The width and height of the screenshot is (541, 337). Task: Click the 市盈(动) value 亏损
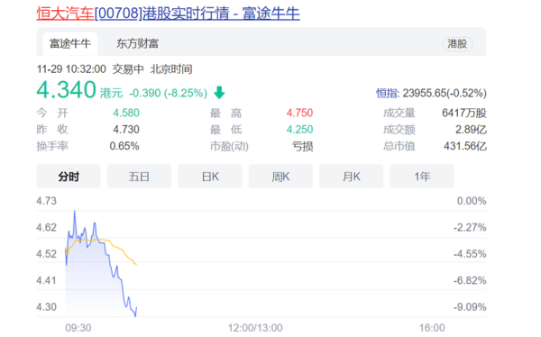(x=303, y=146)
